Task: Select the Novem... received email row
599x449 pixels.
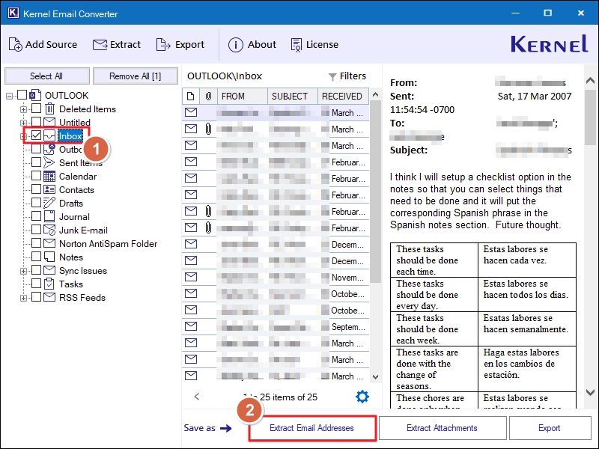Action: point(276,277)
